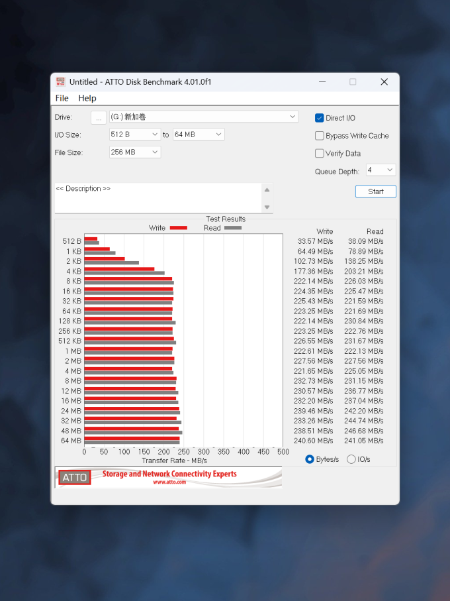Open the 64 MB maximum I/O size dropdown
The width and height of the screenshot is (450, 601).
tap(199, 135)
